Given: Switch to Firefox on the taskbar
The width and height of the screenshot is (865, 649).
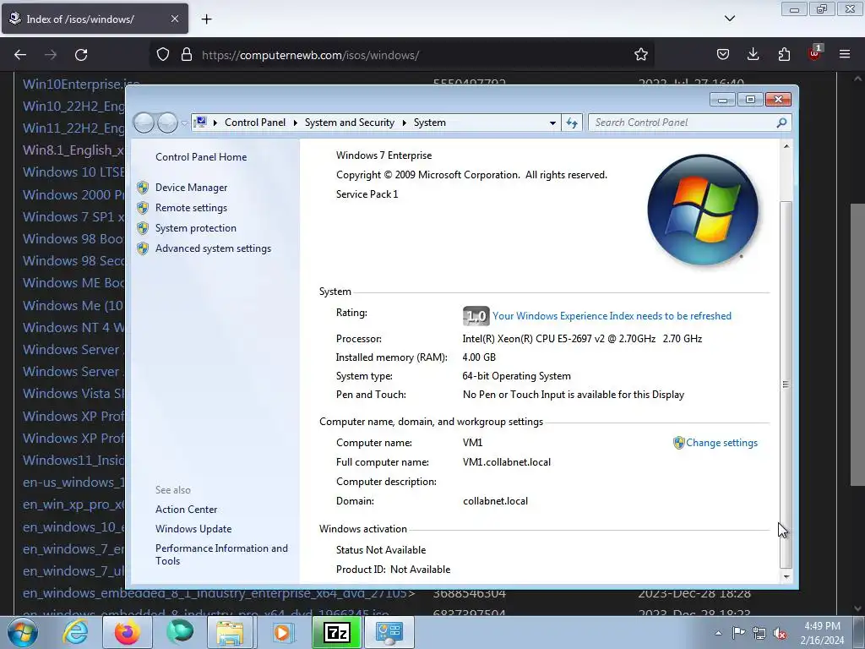Looking at the screenshot, I should tap(128, 632).
